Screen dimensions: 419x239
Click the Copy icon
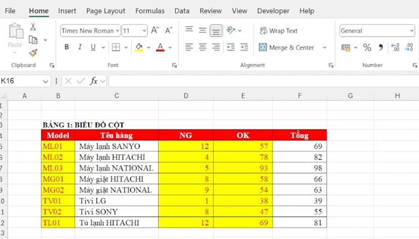click(33, 40)
